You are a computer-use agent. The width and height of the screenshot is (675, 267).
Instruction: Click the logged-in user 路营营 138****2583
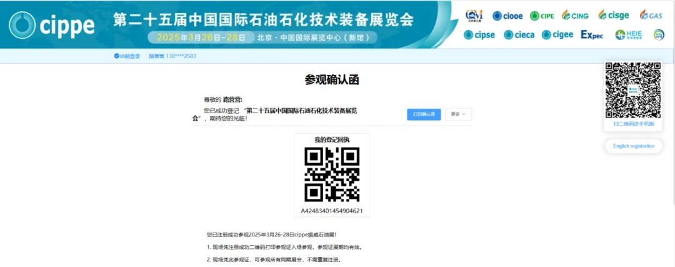[x=172, y=56]
